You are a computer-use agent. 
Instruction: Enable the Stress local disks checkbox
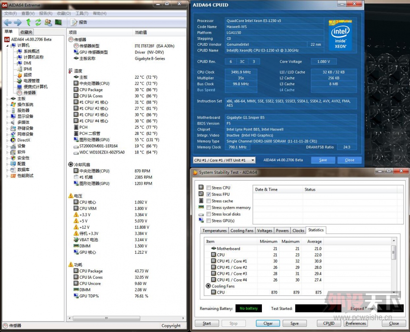point(209,214)
